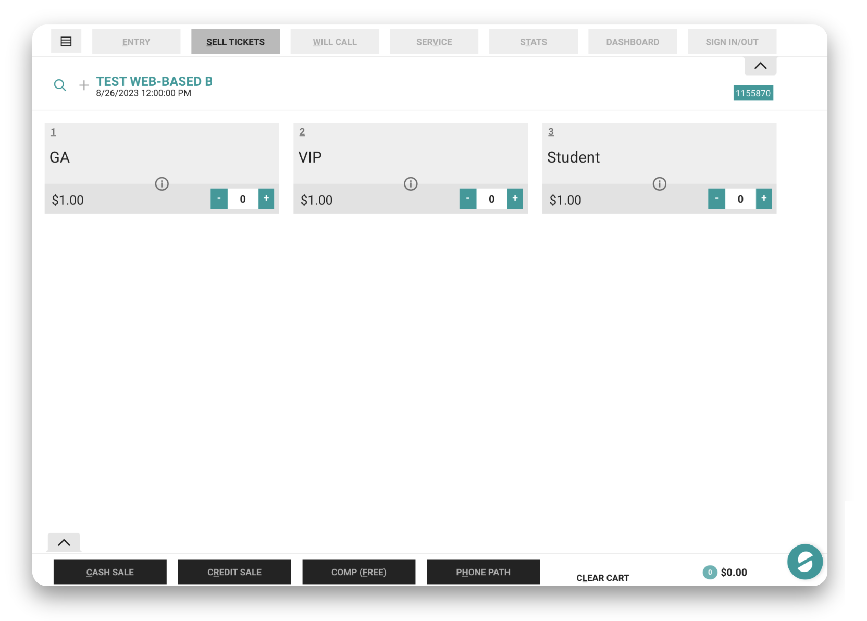Click the Phone Path button
Screen dimensions: 867x621
484,572
